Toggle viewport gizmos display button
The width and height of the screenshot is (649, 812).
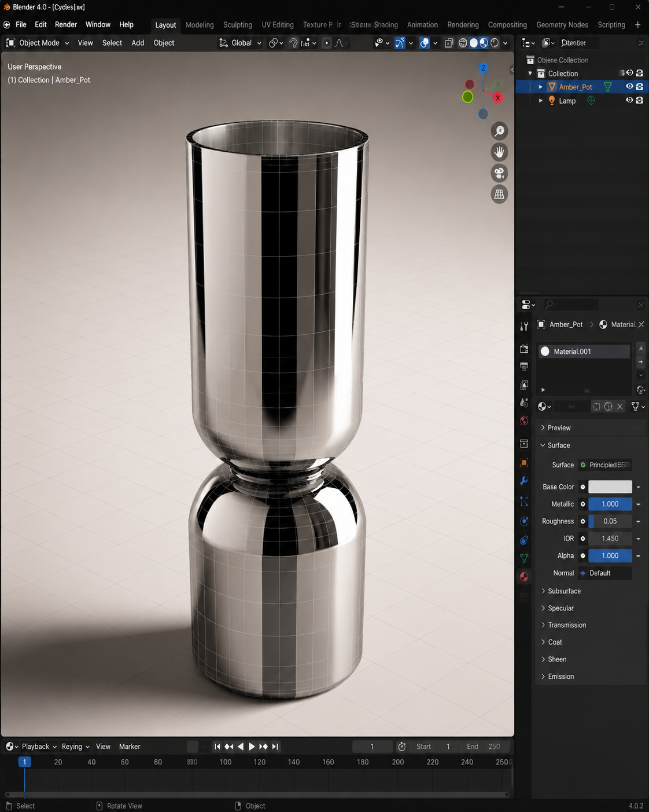click(400, 43)
